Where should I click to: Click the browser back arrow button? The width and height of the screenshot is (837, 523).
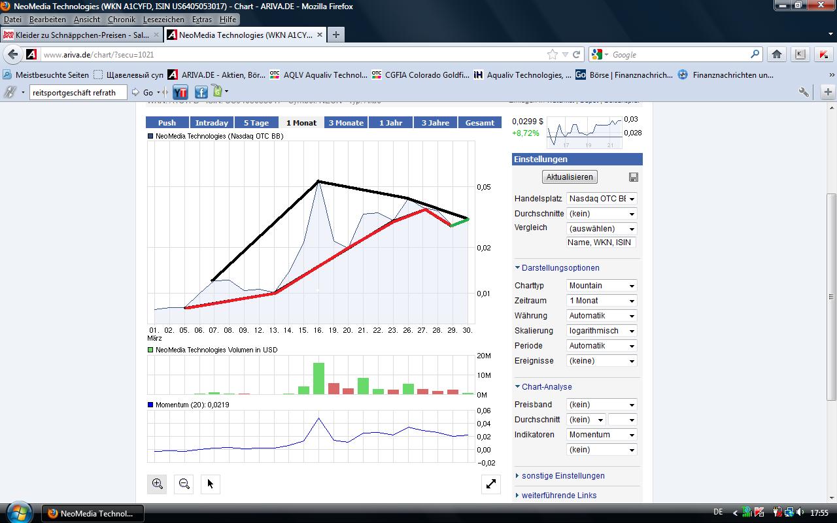(x=13, y=55)
